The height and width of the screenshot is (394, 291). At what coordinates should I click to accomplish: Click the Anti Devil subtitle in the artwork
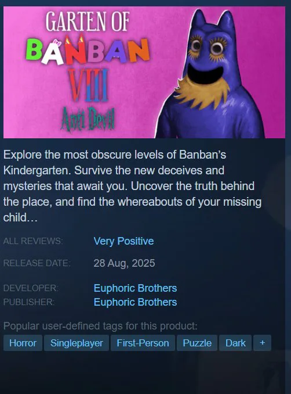click(x=88, y=119)
